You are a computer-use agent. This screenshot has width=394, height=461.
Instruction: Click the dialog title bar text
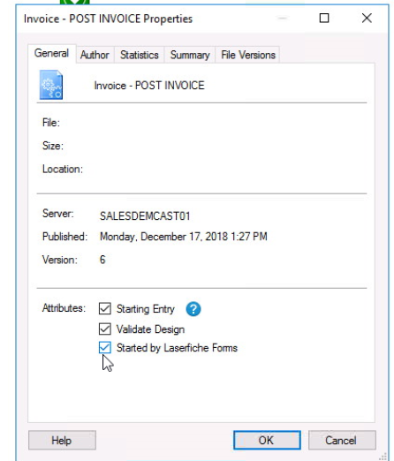click(x=108, y=19)
